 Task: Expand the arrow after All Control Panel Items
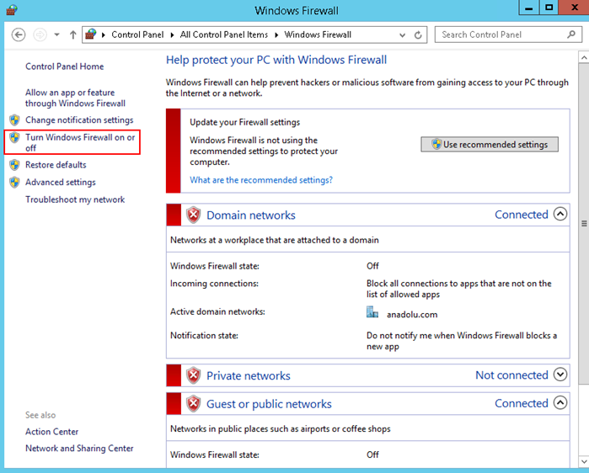(276, 35)
